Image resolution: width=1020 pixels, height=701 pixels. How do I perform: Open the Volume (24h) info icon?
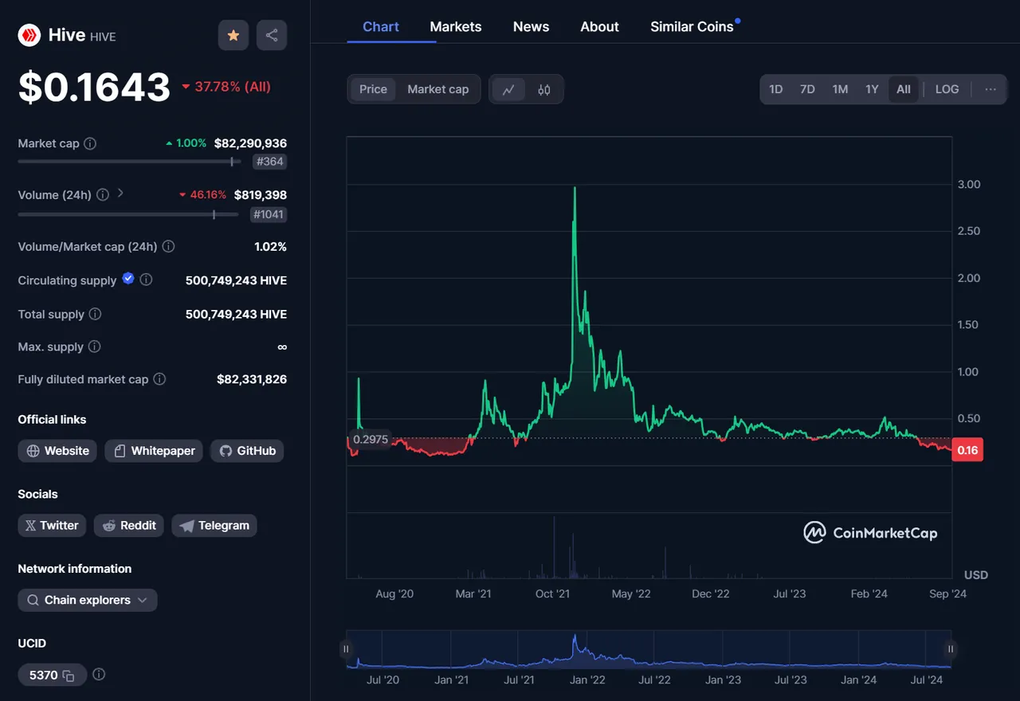pos(103,194)
